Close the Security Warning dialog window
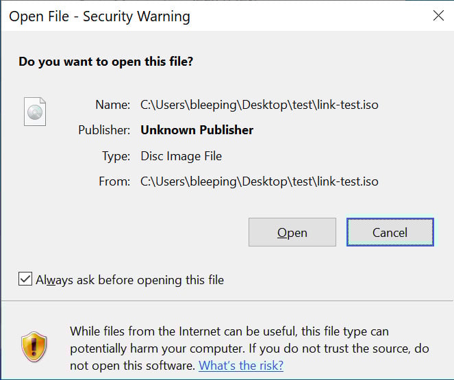454x380 pixels. [x=438, y=16]
